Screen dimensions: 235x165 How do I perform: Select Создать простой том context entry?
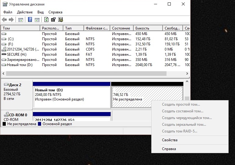tap(190, 104)
